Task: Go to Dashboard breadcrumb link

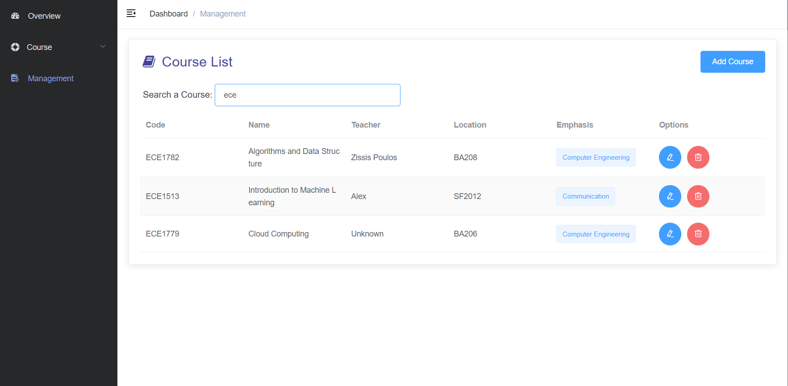Action: point(169,14)
